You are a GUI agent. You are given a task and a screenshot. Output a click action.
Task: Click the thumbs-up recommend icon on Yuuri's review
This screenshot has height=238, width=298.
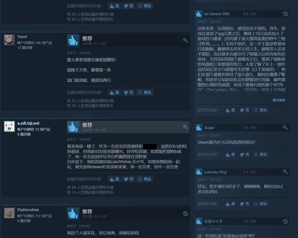click(x=73, y=41)
